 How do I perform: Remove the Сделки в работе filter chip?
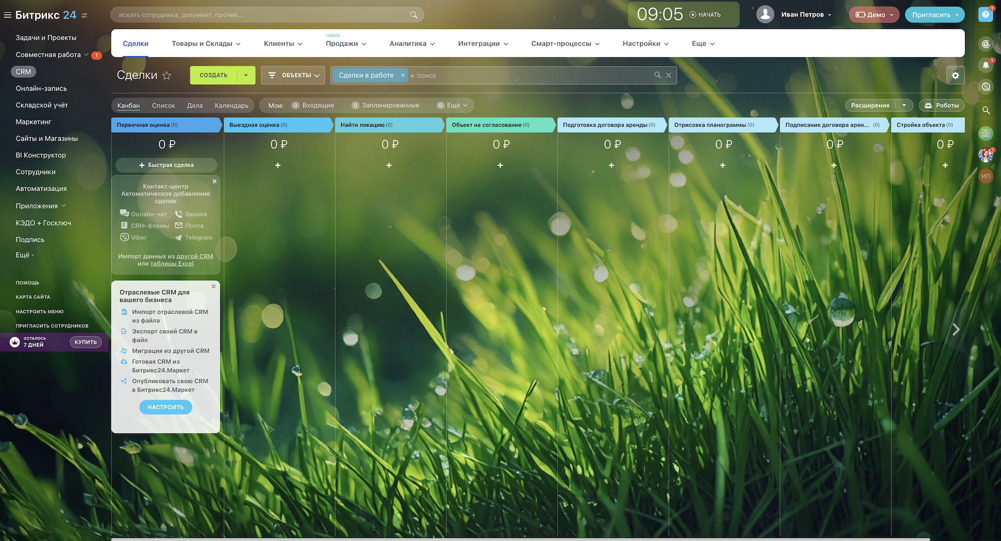tap(402, 76)
